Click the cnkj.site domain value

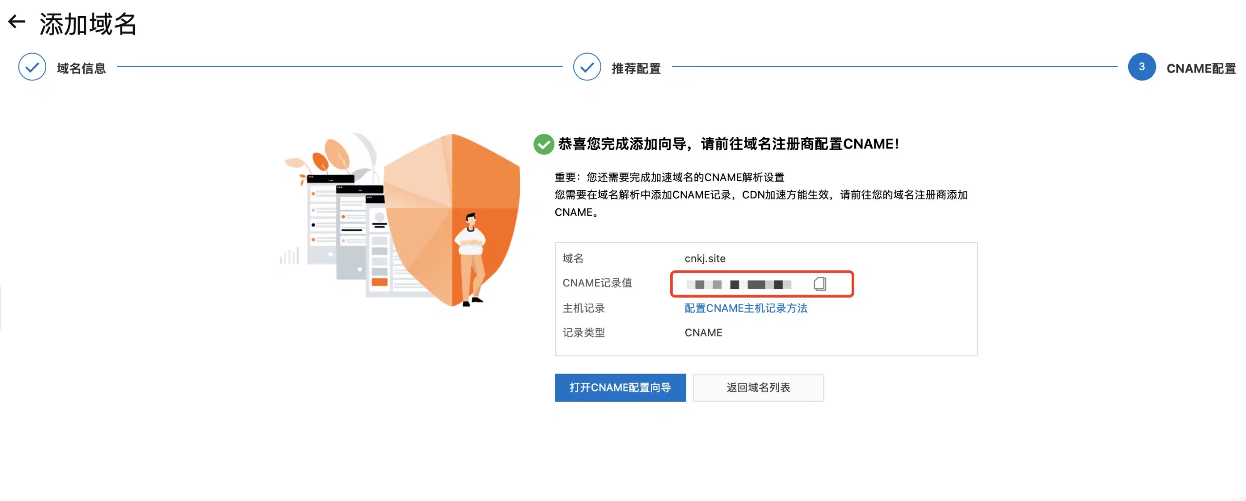(x=705, y=259)
